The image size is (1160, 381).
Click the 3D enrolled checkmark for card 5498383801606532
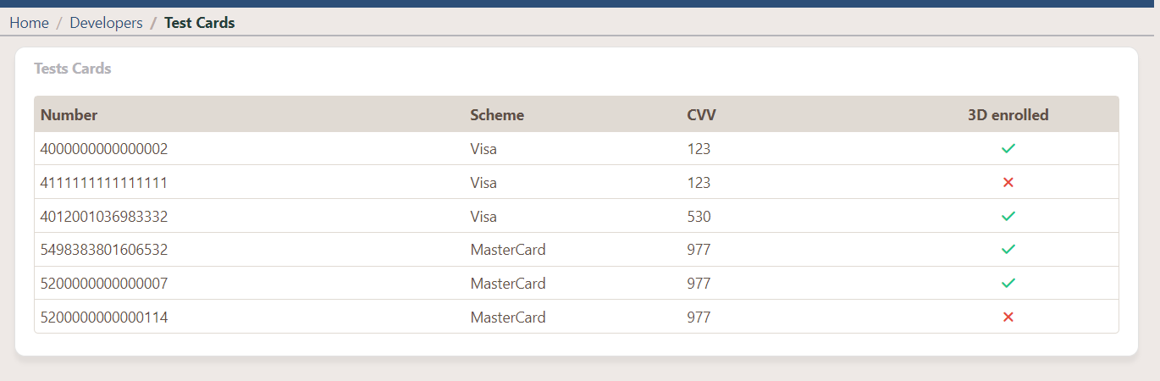click(x=1008, y=250)
